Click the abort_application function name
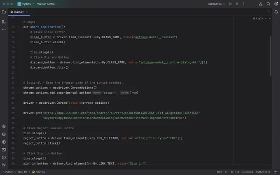The width and height of the screenshot is (280, 175). [45, 27]
